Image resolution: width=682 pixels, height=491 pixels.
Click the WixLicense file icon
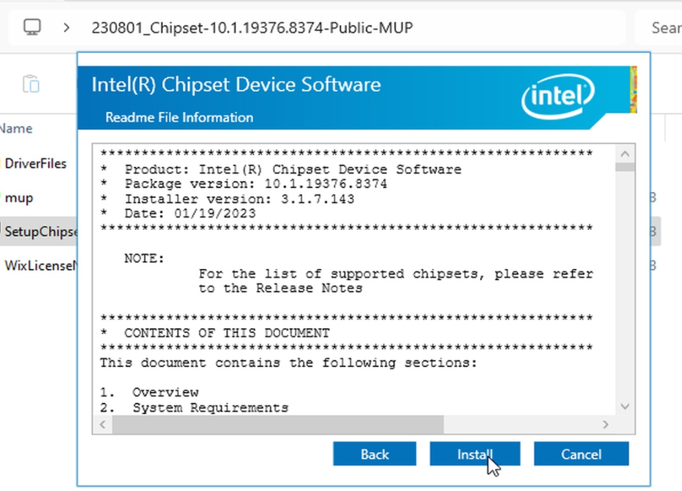click(x=1, y=265)
